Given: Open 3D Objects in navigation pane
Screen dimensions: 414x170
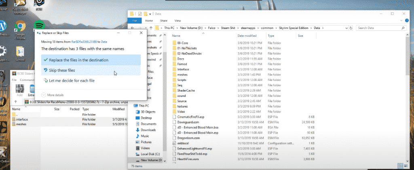Looking at the screenshot, I should coord(148,112).
